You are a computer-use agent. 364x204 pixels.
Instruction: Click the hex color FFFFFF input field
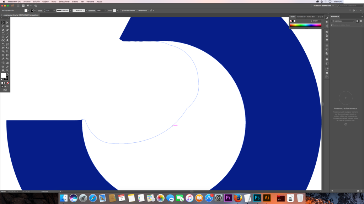[x=317, y=21]
